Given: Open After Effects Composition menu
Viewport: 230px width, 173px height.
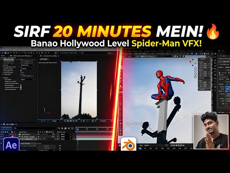Looking at the screenshot, I should point(11,50).
